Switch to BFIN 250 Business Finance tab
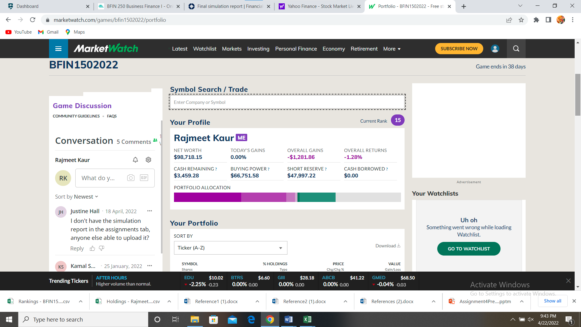Screen dimensions: 581x327 139,6
